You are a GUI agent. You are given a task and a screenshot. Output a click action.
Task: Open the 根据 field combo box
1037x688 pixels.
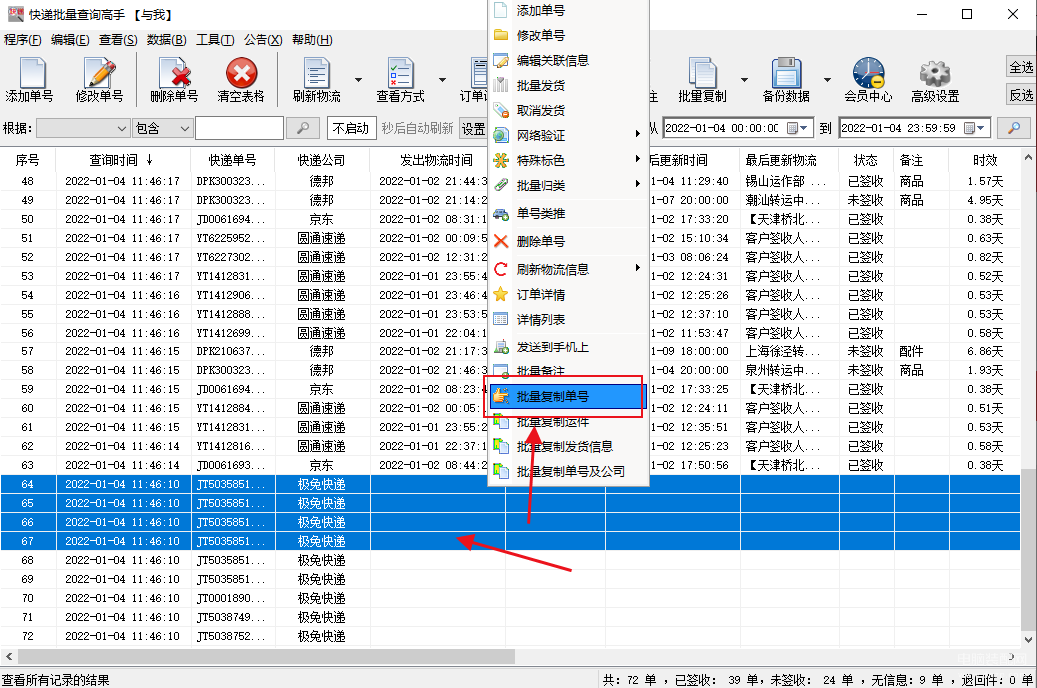83,128
